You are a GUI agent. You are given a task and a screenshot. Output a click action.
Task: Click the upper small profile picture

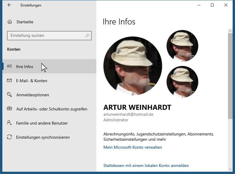click(x=182, y=46)
